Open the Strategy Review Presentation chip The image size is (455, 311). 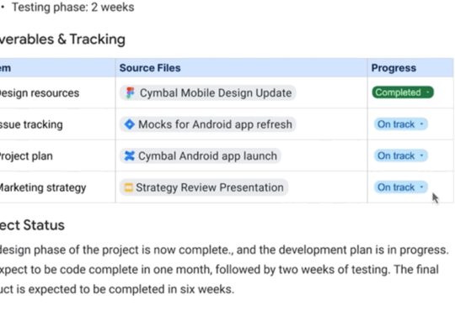[204, 187]
